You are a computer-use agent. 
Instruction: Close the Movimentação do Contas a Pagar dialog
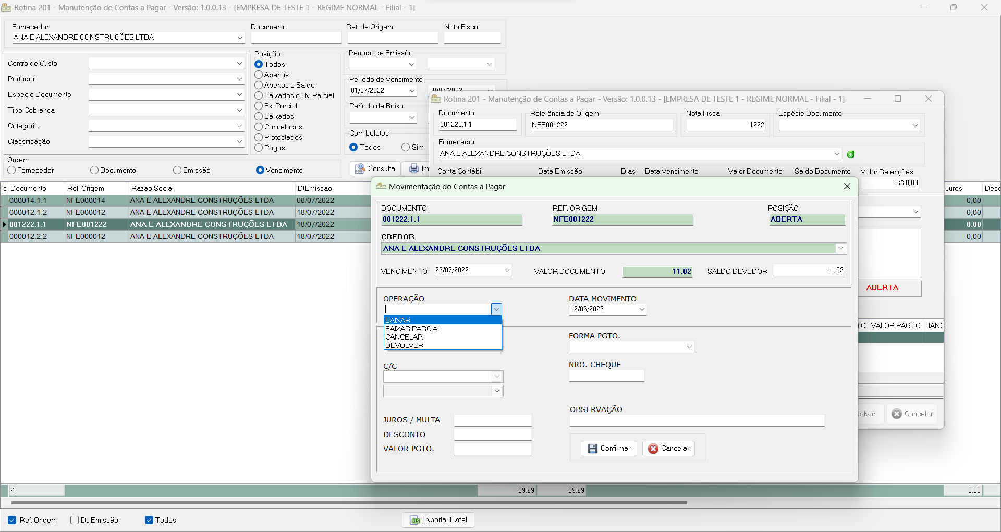point(847,186)
